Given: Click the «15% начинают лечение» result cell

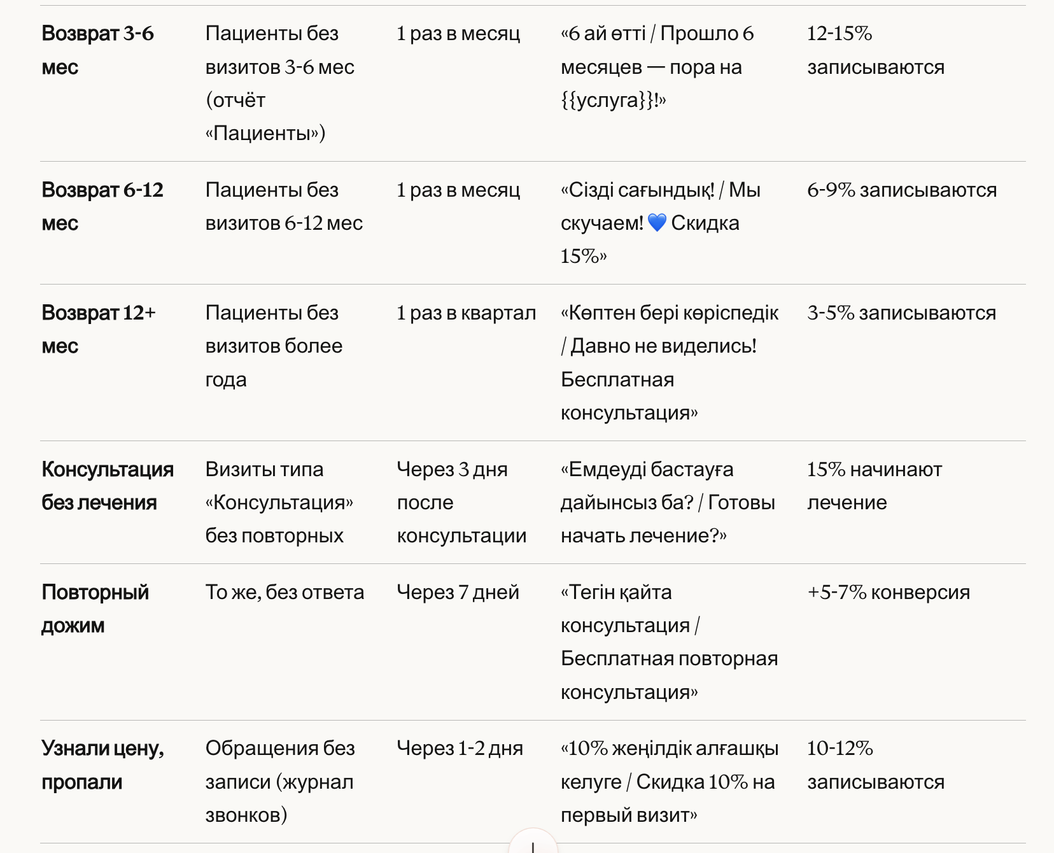Looking at the screenshot, I should (x=874, y=486).
